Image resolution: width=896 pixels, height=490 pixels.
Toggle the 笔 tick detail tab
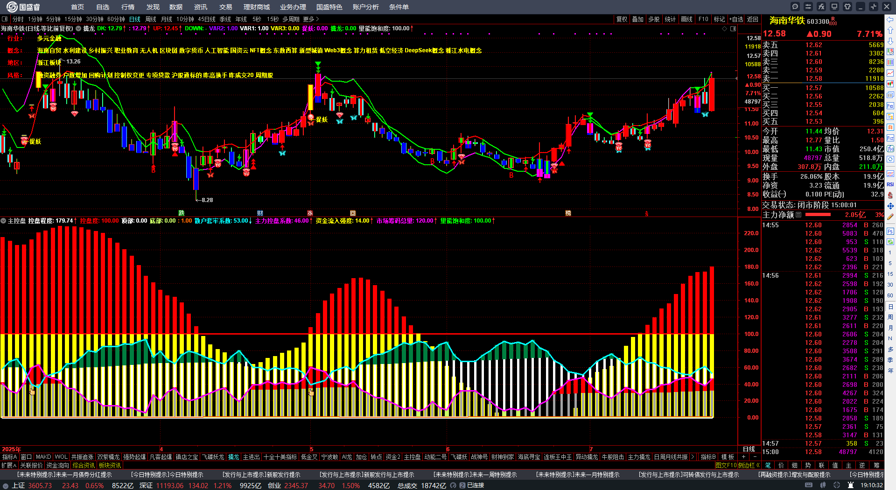point(768,465)
